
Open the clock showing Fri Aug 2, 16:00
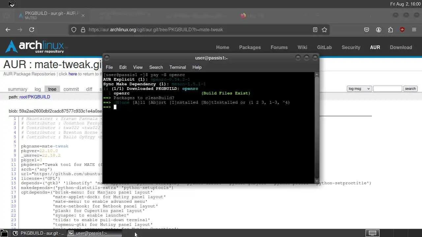[405, 4]
